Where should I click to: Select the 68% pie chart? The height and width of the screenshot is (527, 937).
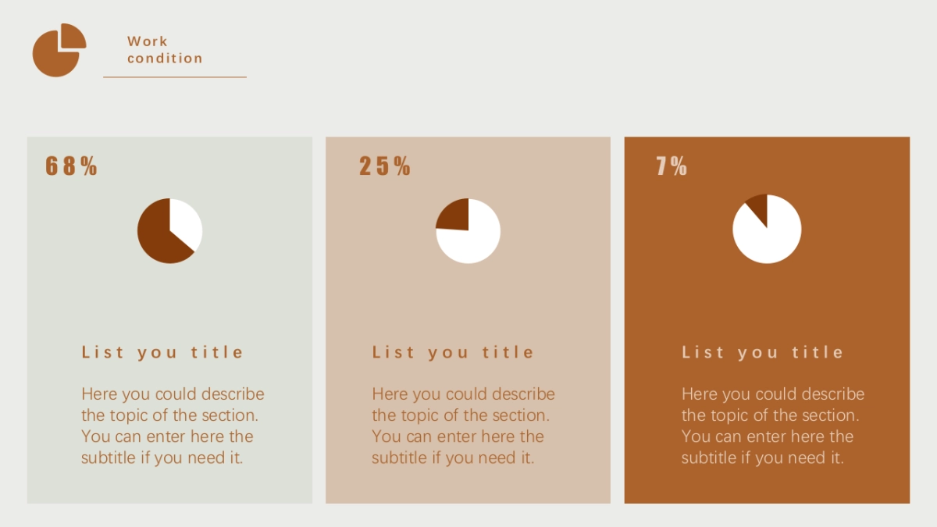click(169, 231)
